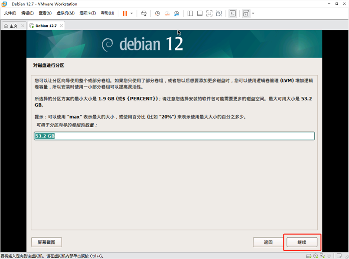Viewport: 349px width, 259px height.
Task: Click the 对磁盘进行分区 heading text
Action: tap(49, 65)
